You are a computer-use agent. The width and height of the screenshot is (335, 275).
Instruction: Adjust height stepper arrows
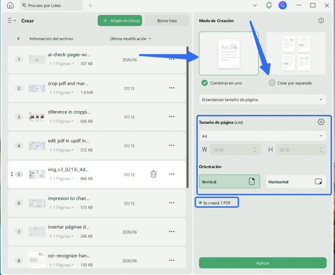pyautogui.click(x=321, y=150)
